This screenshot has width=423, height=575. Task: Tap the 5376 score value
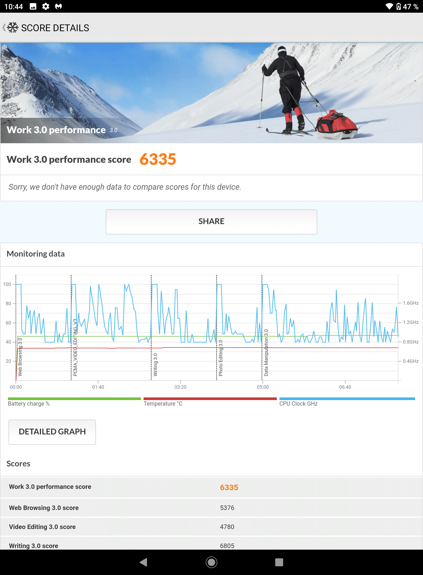227,508
